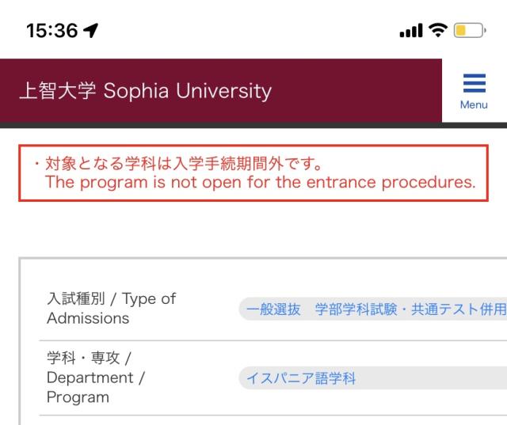Click the word "Admissions" in the first row label

click(86, 318)
